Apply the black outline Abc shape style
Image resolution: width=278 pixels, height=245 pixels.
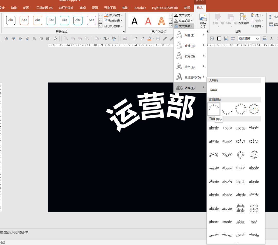(11, 20)
